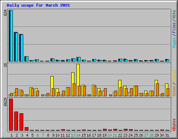Click day 2 on the x-axis
178x139 pixels.
click(x=17, y=135)
